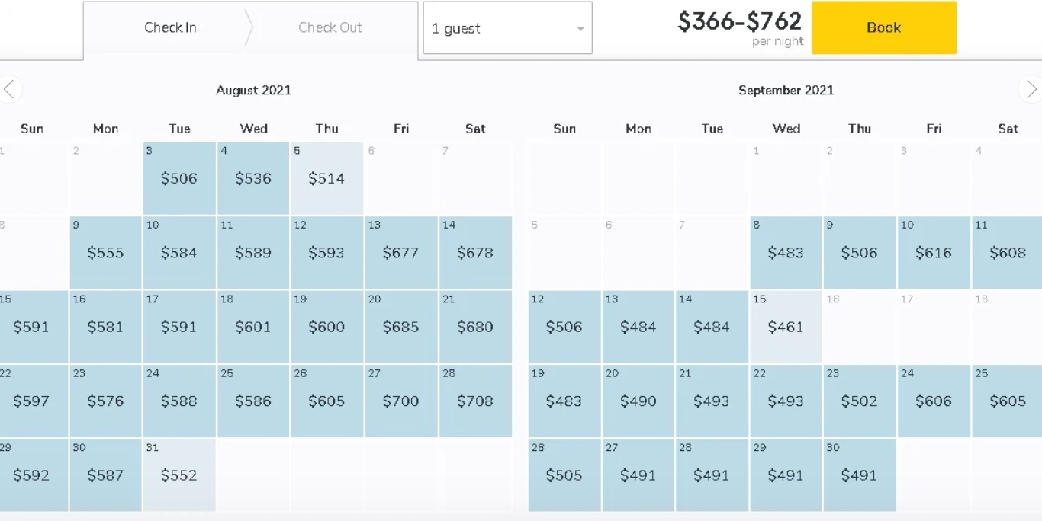This screenshot has width=1042, height=521.
Task: Select September 8 at $483
Action: click(x=786, y=253)
